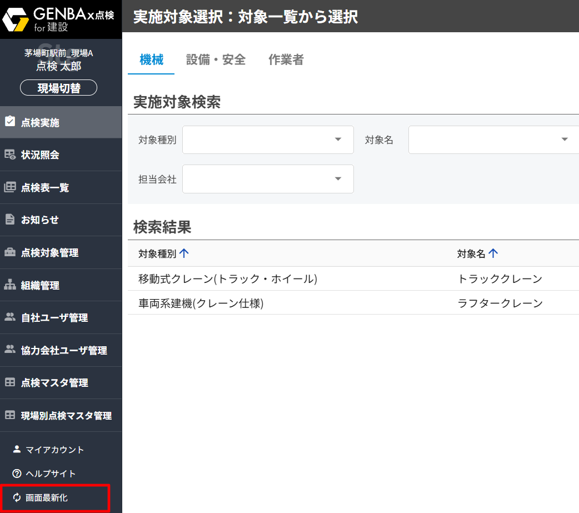Select the 点検表一覧 list icon

[10, 187]
